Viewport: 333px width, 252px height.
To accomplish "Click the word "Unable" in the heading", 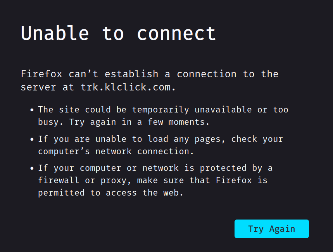I will (55, 34).
